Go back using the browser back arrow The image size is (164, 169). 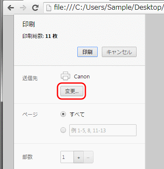pyautogui.click(x=11, y=8)
